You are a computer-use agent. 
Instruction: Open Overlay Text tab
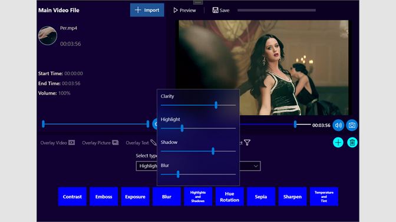141,143
